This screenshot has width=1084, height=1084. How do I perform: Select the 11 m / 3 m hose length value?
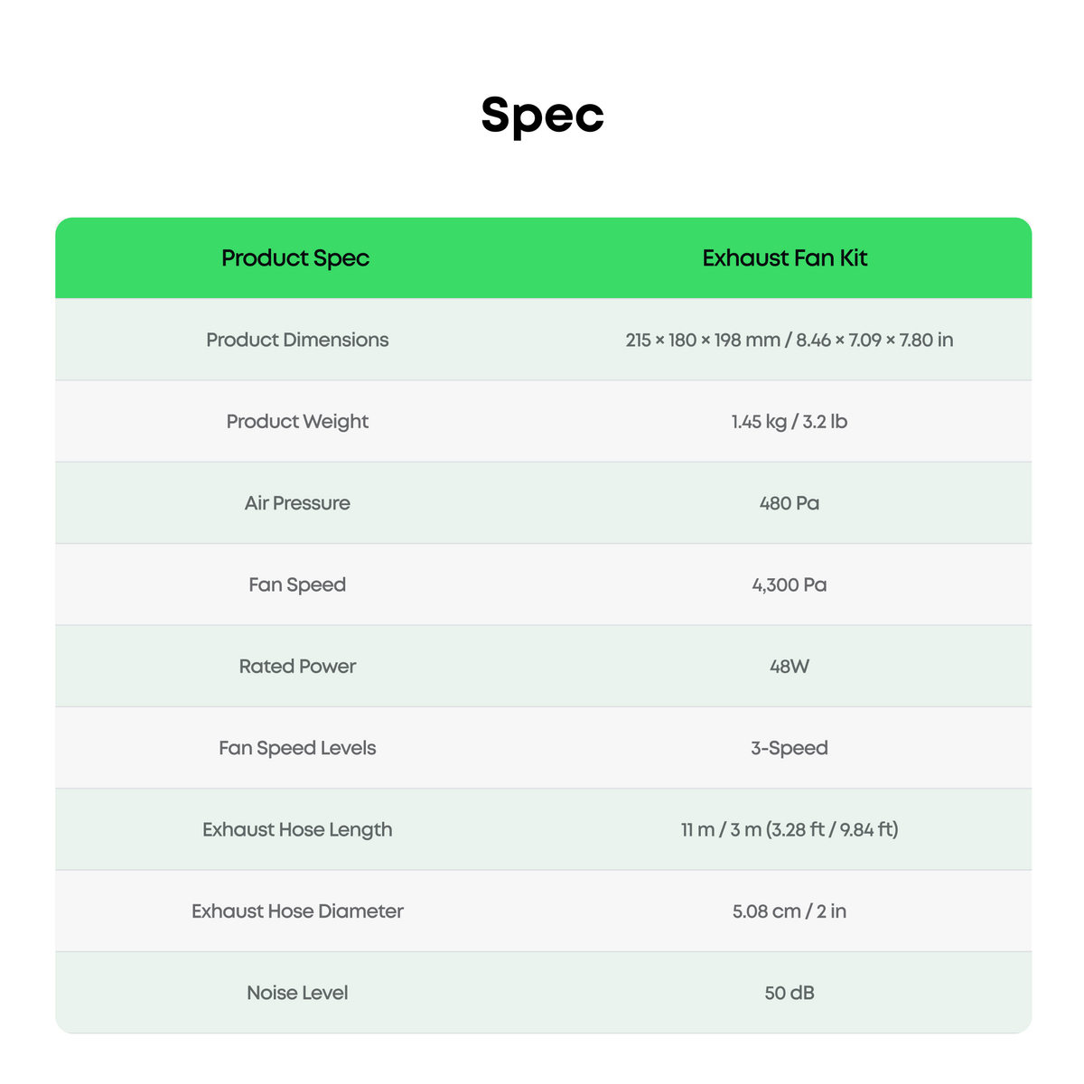tap(790, 829)
